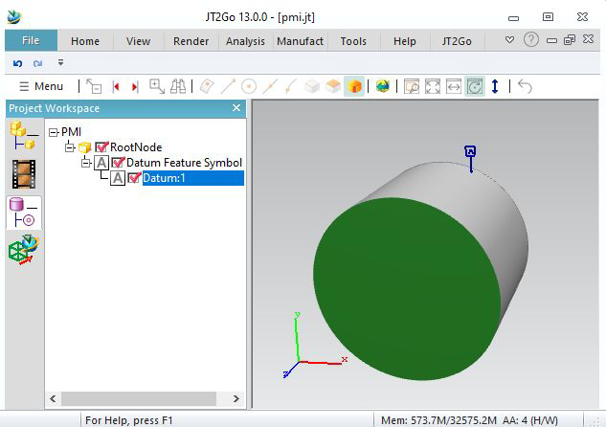
Task: Click the PMI label in the tree
Action: [x=71, y=132]
